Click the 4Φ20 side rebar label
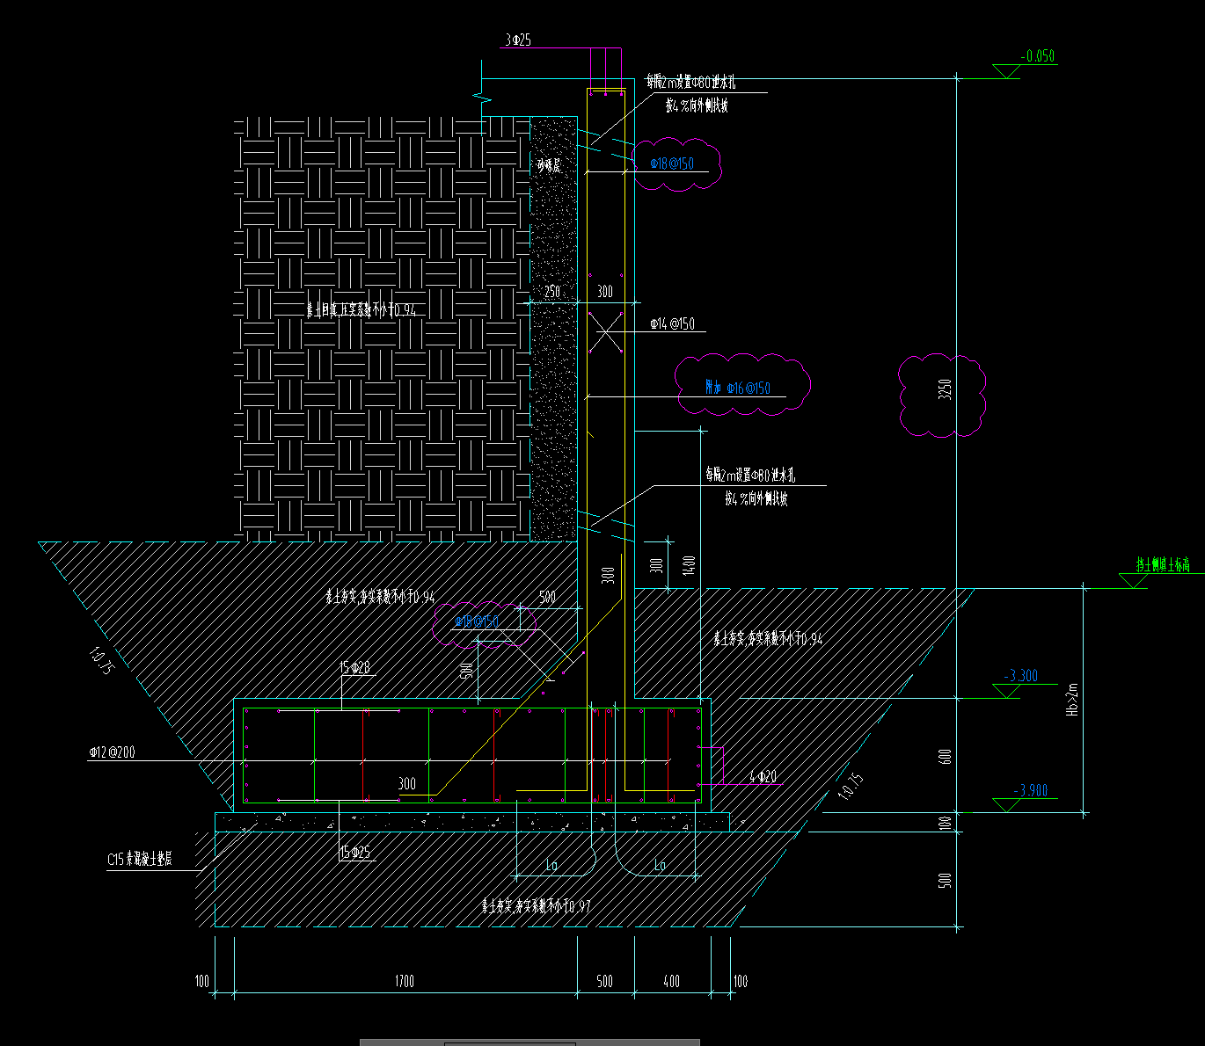The width and height of the screenshot is (1205, 1046). tap(763, 777)
